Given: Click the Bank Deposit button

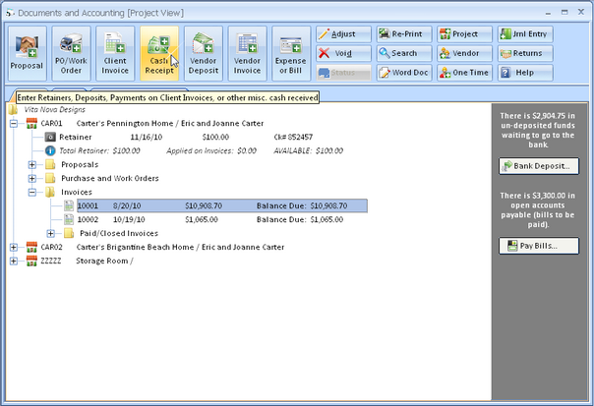Looking at the screenshot, I should point(539,166).
